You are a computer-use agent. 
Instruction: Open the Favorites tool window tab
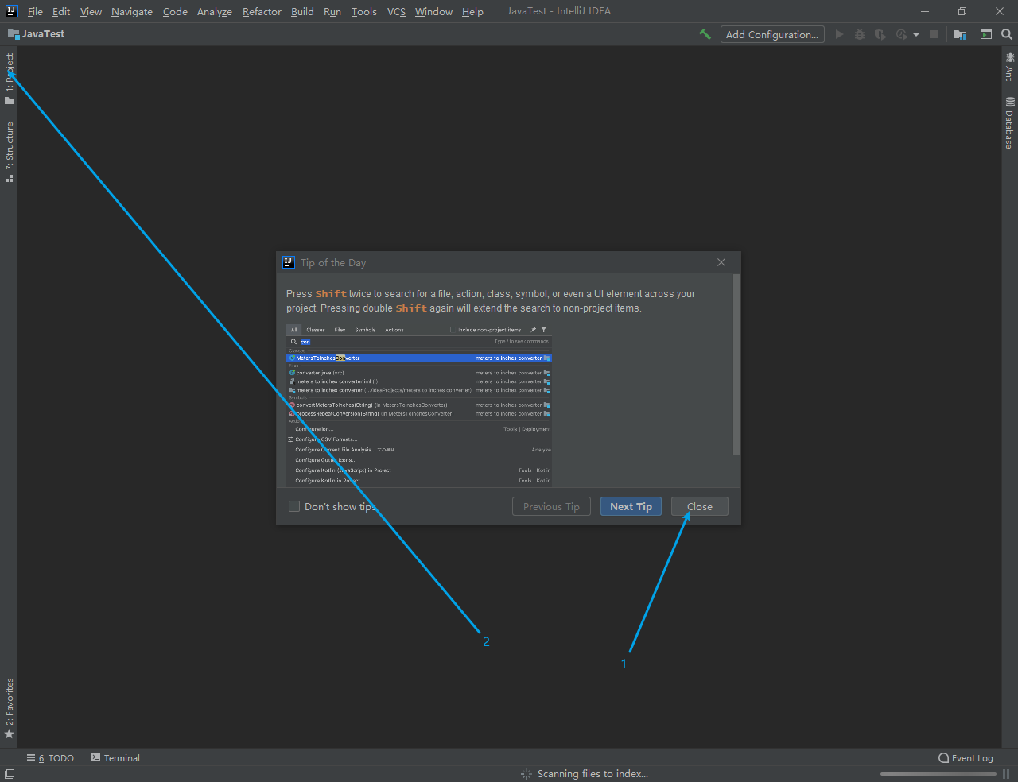pyautogui.click(x=9, y=709)
